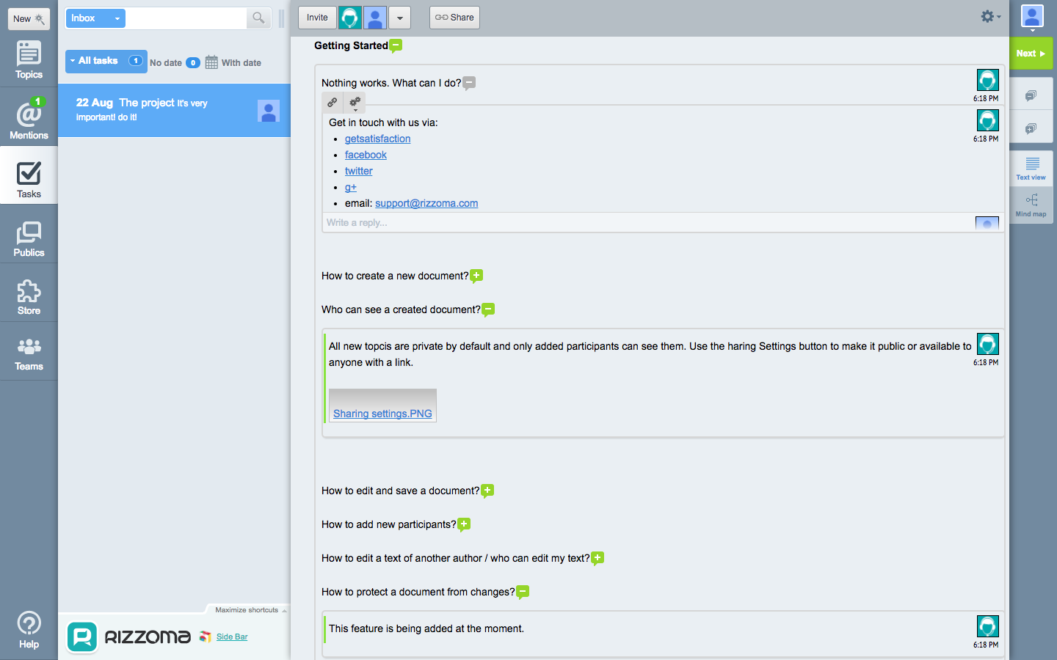Open the Publics section
The image size is (1057, 660).
(x=29, y=239)
